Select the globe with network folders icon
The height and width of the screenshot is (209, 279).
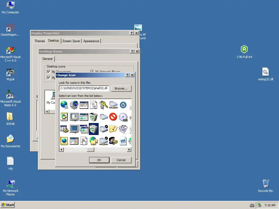[x=94, y=141]
